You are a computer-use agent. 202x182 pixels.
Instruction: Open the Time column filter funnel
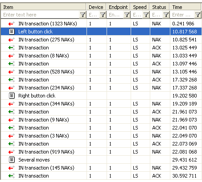coord(198,15)
